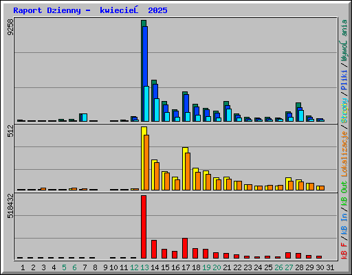Click the chart title Raport Dzienny

coord(47,10)
